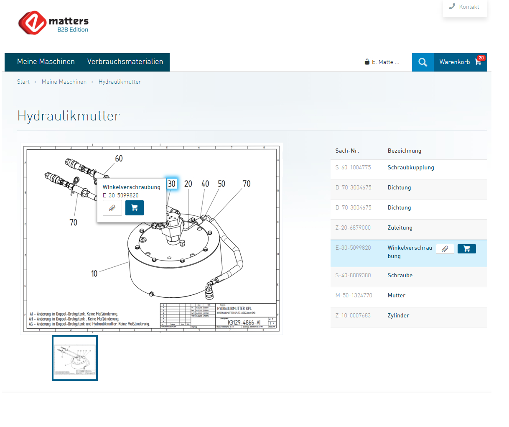Open the E. Matte user account menu
Image resolution: width=509 pixels, height=427 pixels.
(x=382, y=62)
